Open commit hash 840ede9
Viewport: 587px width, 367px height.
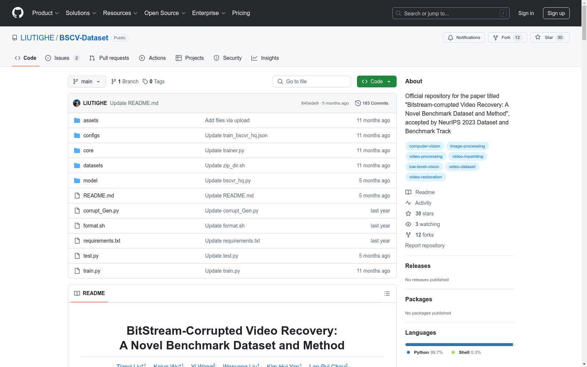310,103
